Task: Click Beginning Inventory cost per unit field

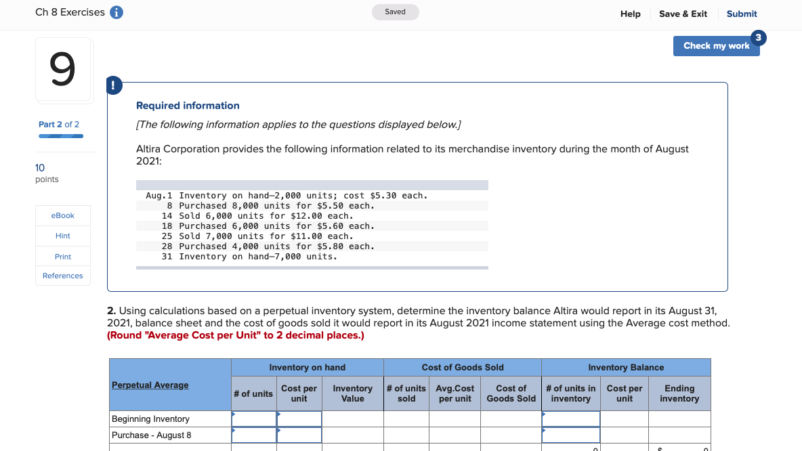Action: coord(299,418)
